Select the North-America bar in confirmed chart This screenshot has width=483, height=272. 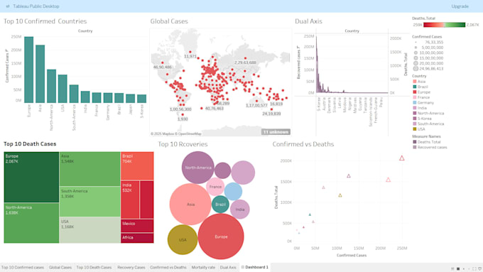point(51,86)
